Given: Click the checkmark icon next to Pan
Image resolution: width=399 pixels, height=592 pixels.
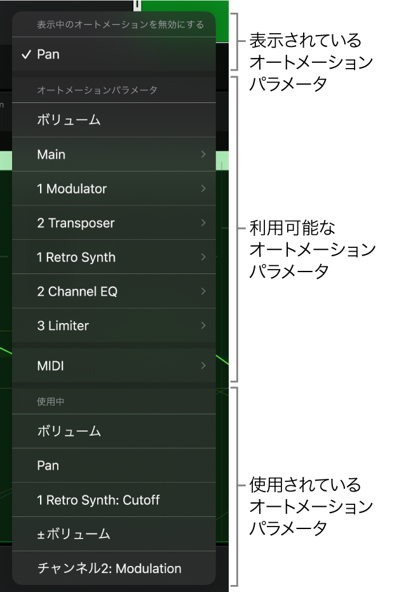Looking at the screenshot, I should (x=25, y=55).
